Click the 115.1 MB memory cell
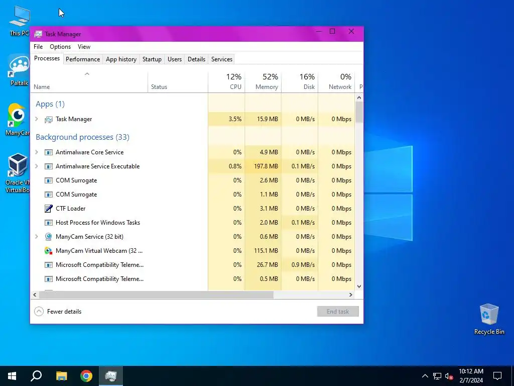 pyautogui.click(x=263, y=250)
